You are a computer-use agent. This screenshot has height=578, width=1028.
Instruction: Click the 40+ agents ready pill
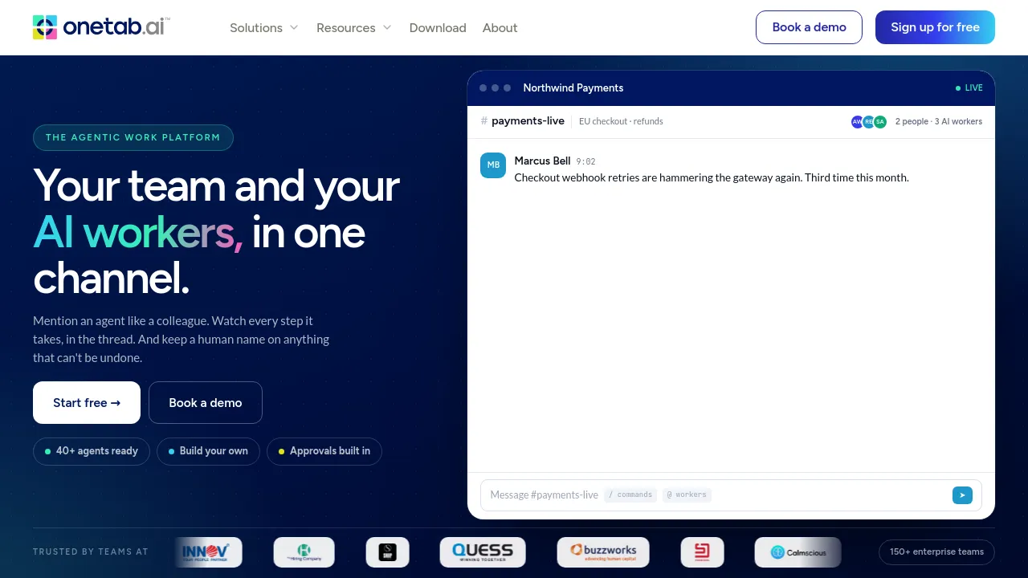92,451
